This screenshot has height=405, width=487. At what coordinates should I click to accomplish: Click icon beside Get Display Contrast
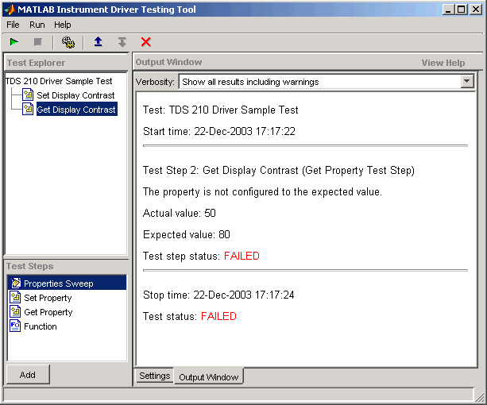[28, 110]
